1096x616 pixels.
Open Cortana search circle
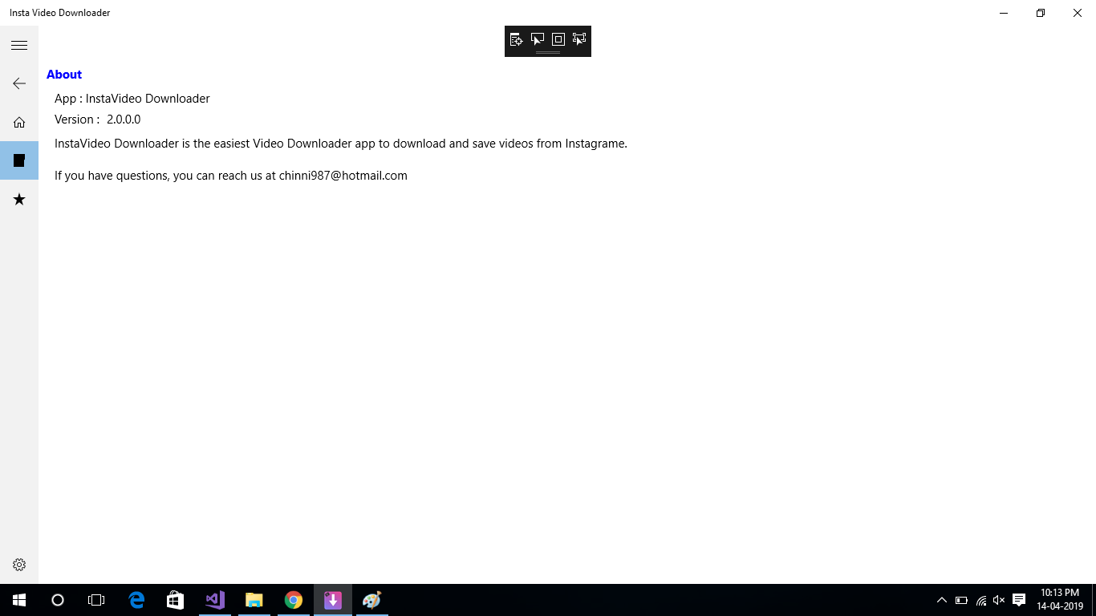click(58, 600)
